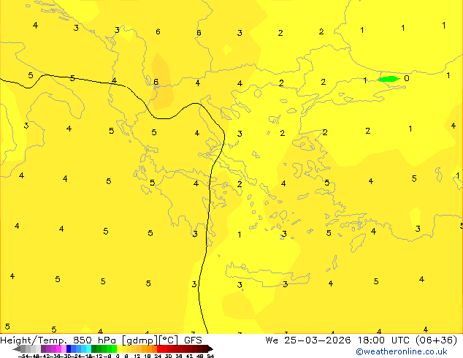The width and height of the screenshot is (463, 358).
Task: Select the bright red segment of the legend
Action: (x=165, y=349)
